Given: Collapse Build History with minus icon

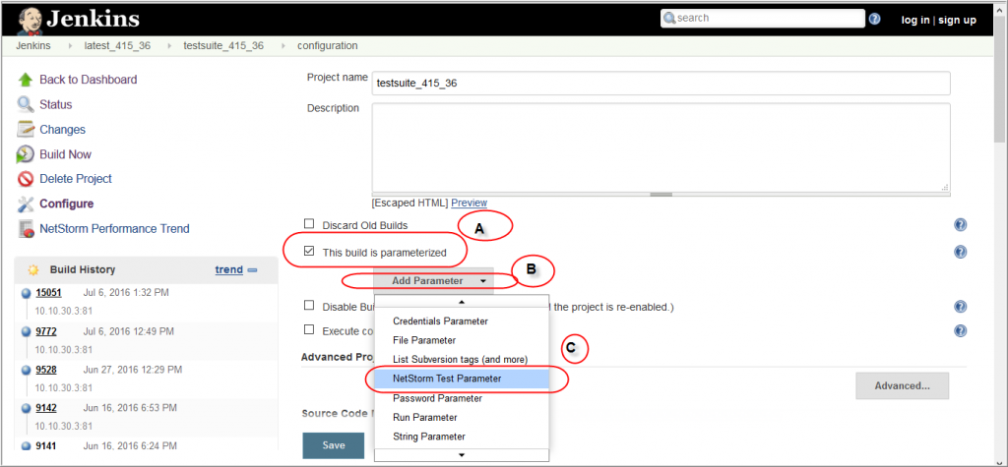Looking at the screenshot, I should point(253,269).
